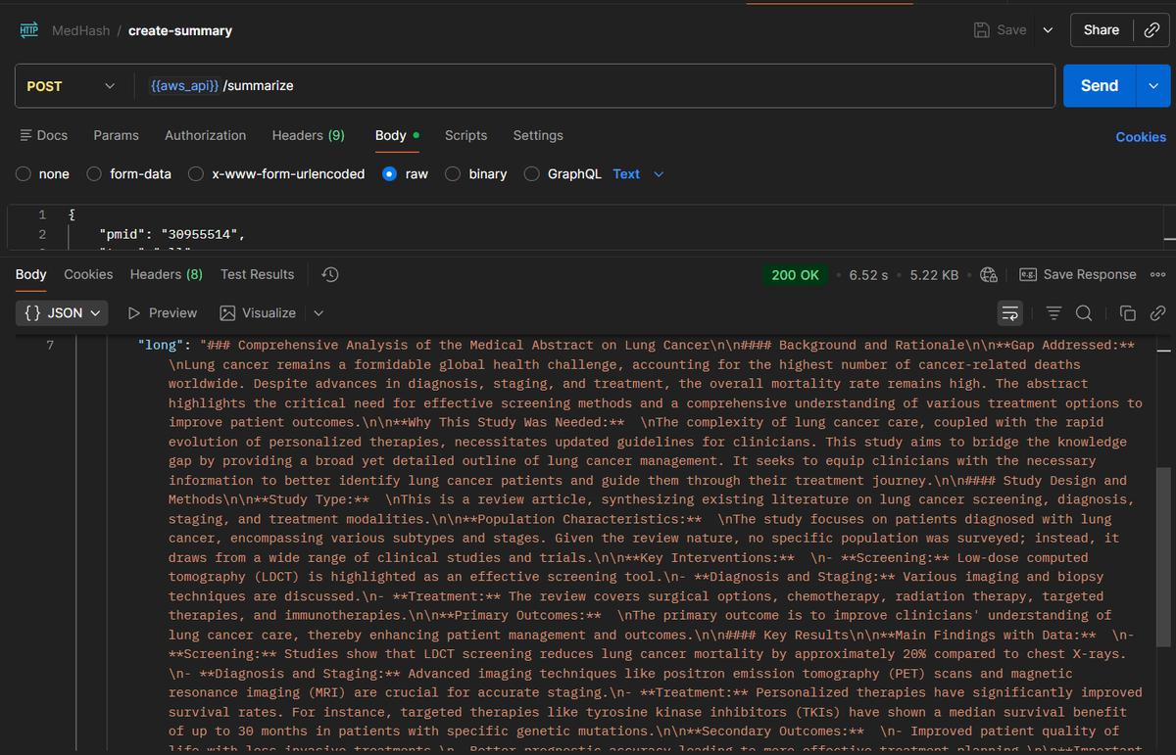Open the response more options ellipsis
Viewport: 1176px width, 755px height.
point(1157,275)
